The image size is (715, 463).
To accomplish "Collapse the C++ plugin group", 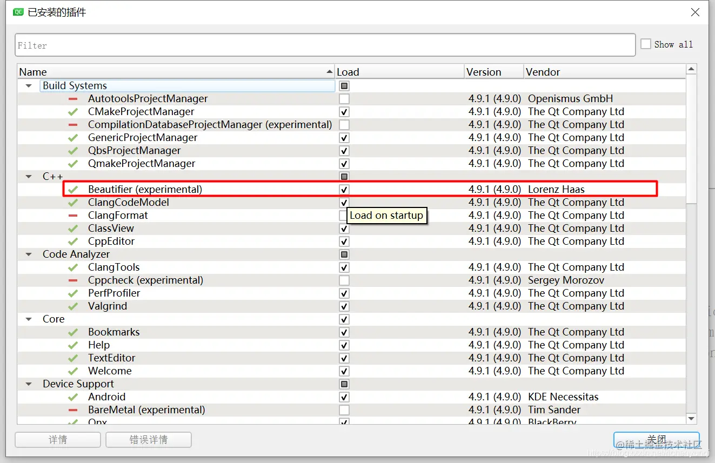I will [x=29, y=177].
